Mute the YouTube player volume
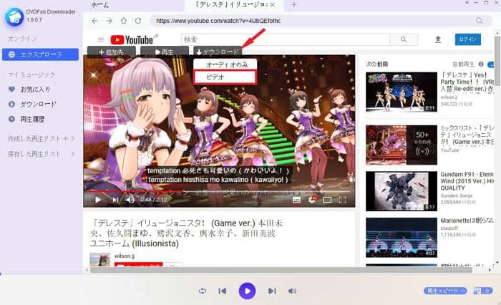 coord(130,200)
